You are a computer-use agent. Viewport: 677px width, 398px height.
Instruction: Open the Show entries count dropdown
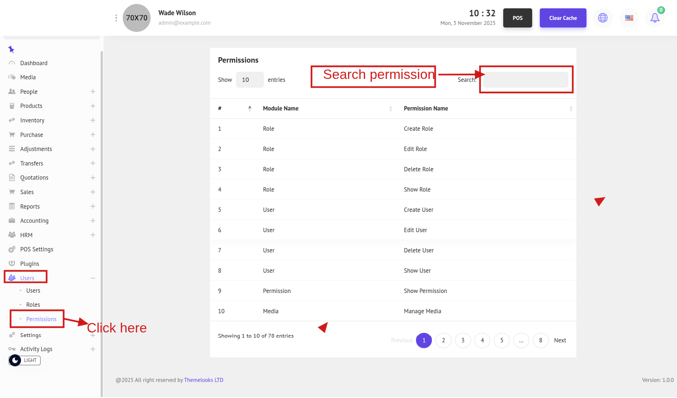tap(250, 80)
